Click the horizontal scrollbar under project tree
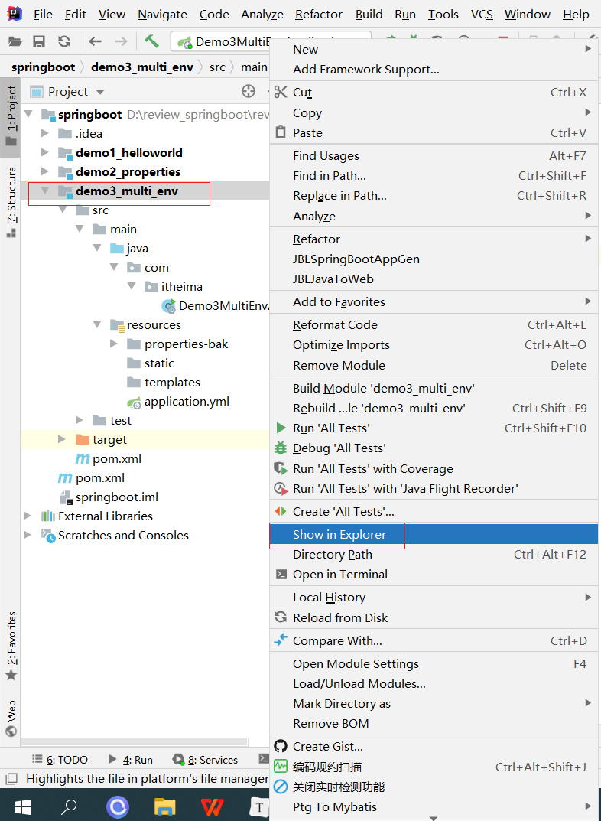Screen dimensions: 601x821 click(134, 741)
